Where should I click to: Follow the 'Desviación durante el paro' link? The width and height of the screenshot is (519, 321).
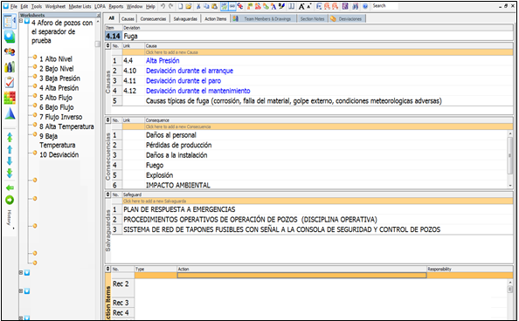[183, 80]
